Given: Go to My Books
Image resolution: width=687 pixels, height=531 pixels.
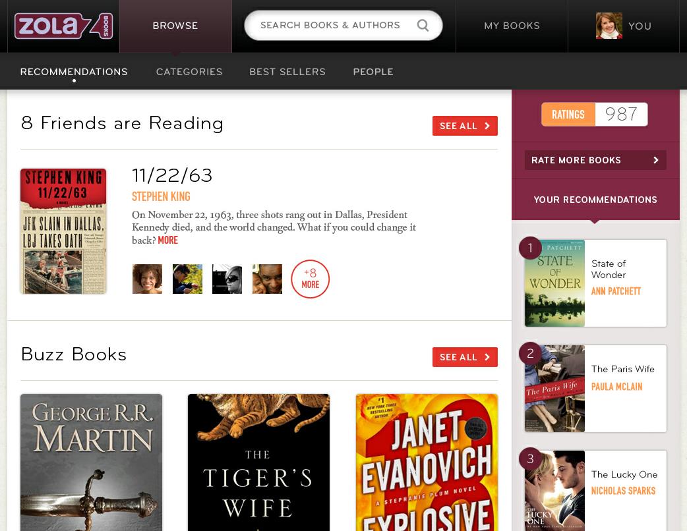Looking at the screenshot, I should 512,26.
